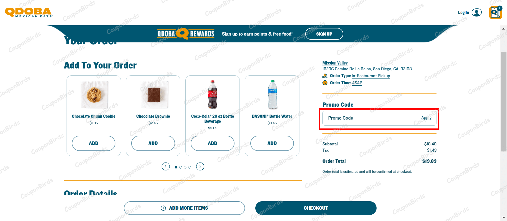
Task: Change the In-Restaurant Pickup order type
Action: 371,76
